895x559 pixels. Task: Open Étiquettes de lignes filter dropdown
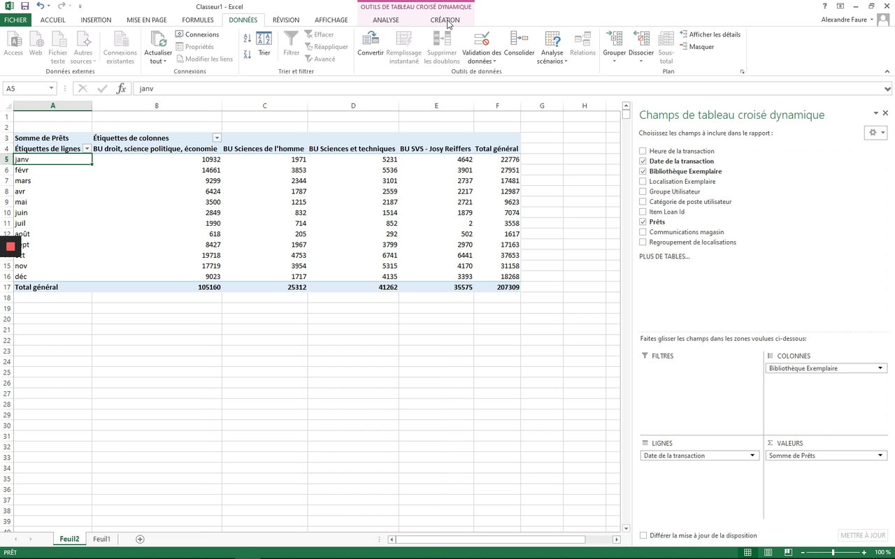click(x=87, y=149)
